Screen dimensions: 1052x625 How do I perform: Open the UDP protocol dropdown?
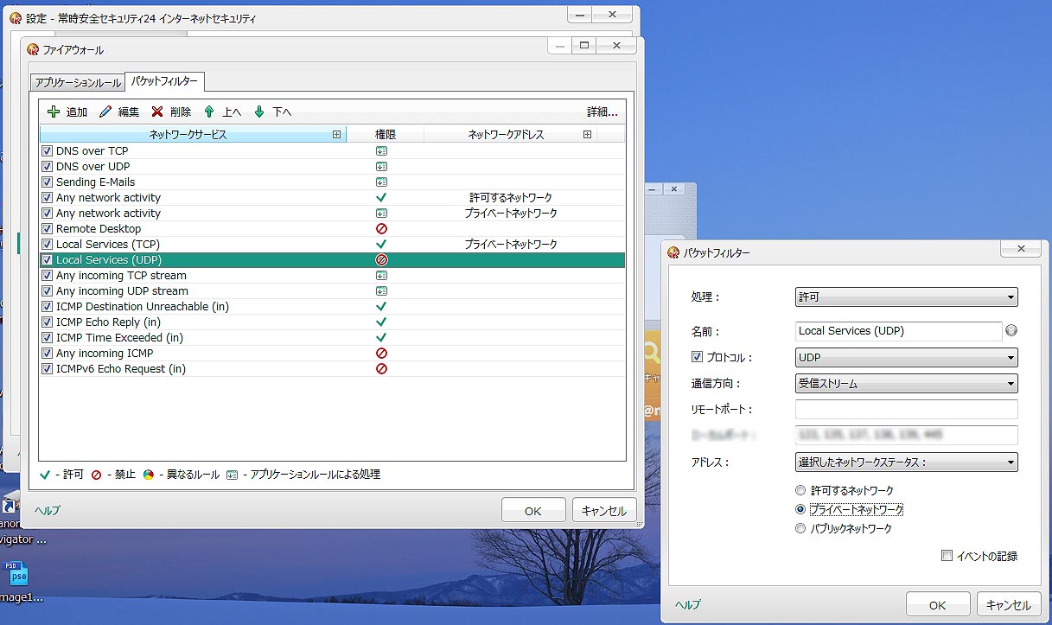click(x=906, y=357)
